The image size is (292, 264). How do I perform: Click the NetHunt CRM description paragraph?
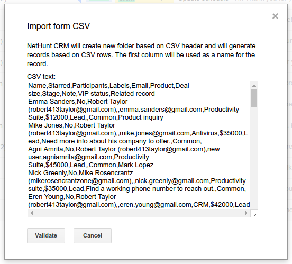(141, 55)
